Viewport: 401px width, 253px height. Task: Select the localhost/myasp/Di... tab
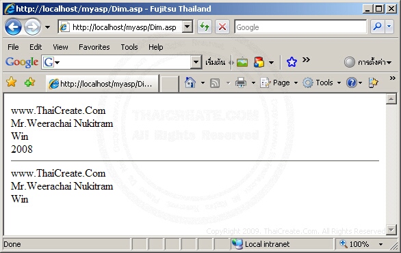point(102,84)
